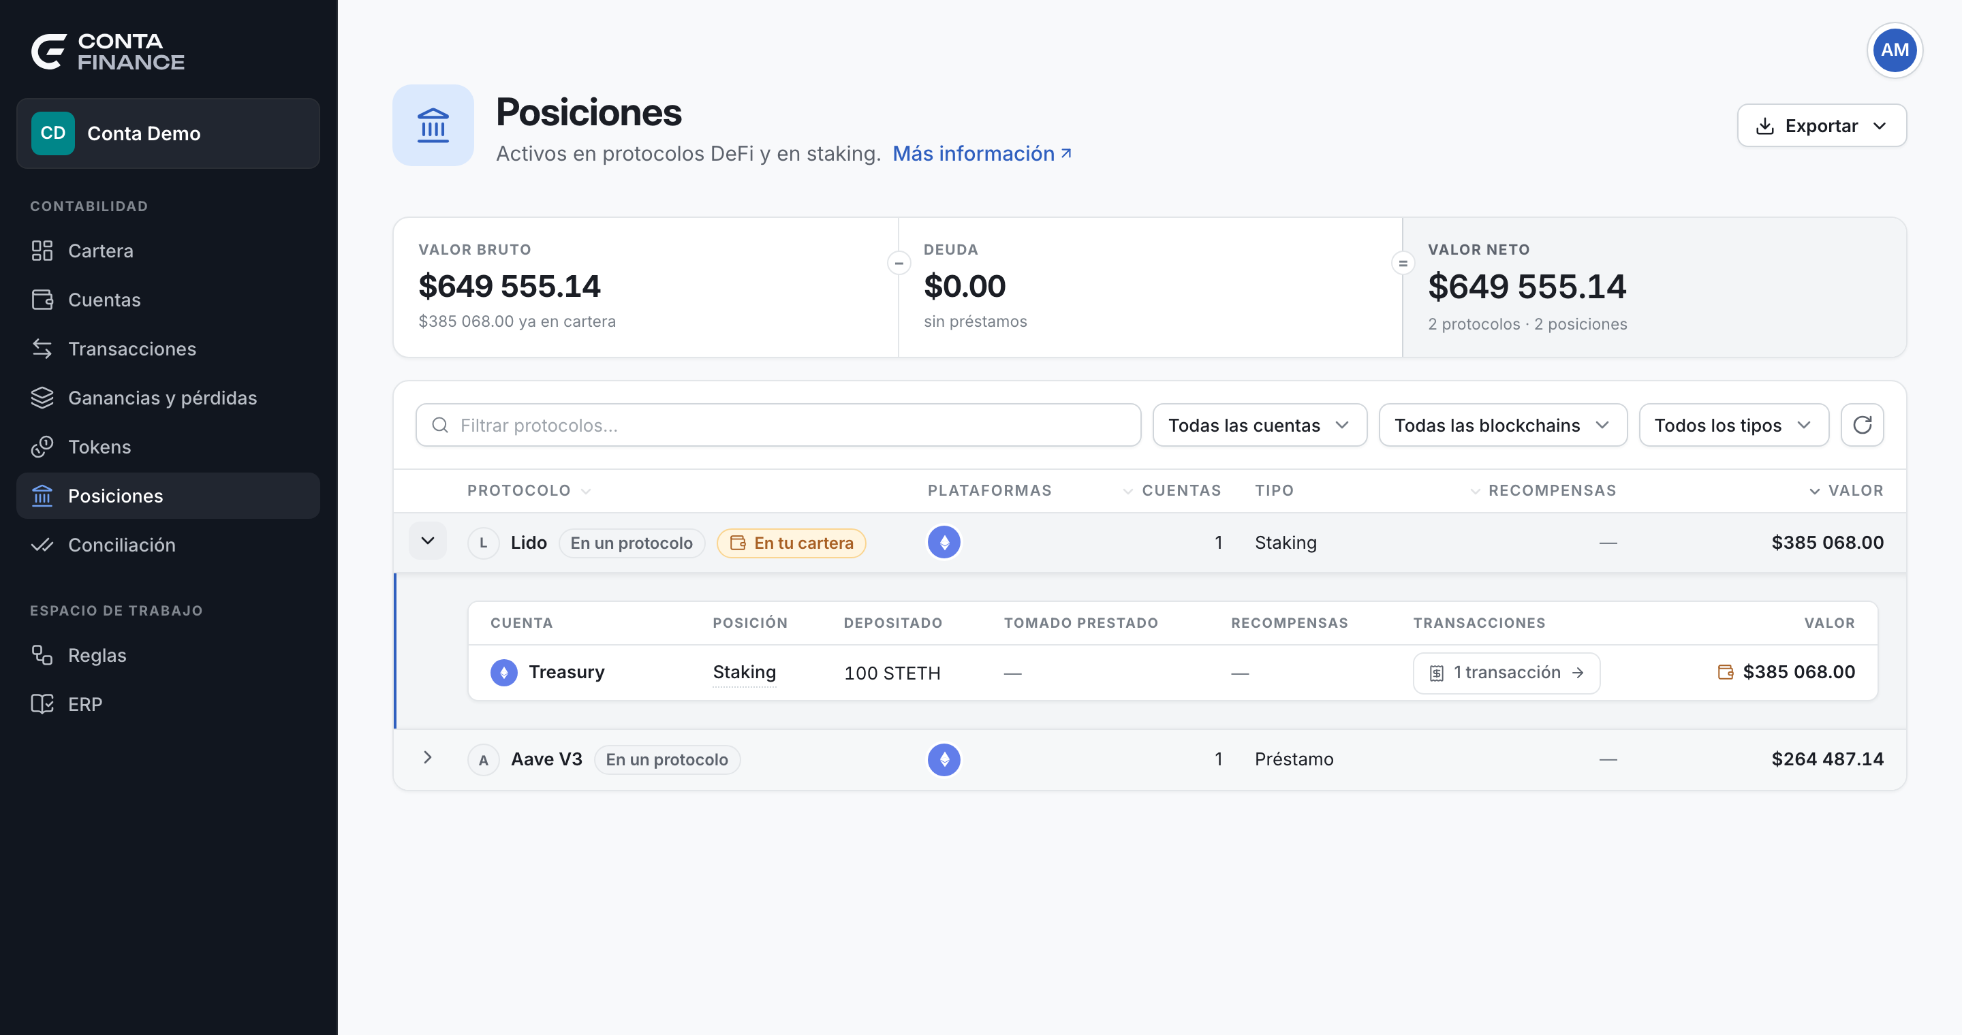The width and height of the screenshot is (1962, 1035).
Task: Sort by the CUENTAS column header
Action: [x=1172, y=491]
